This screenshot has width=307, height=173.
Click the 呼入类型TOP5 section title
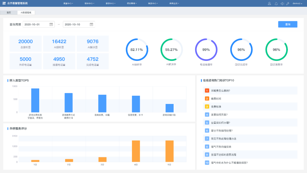19,80
